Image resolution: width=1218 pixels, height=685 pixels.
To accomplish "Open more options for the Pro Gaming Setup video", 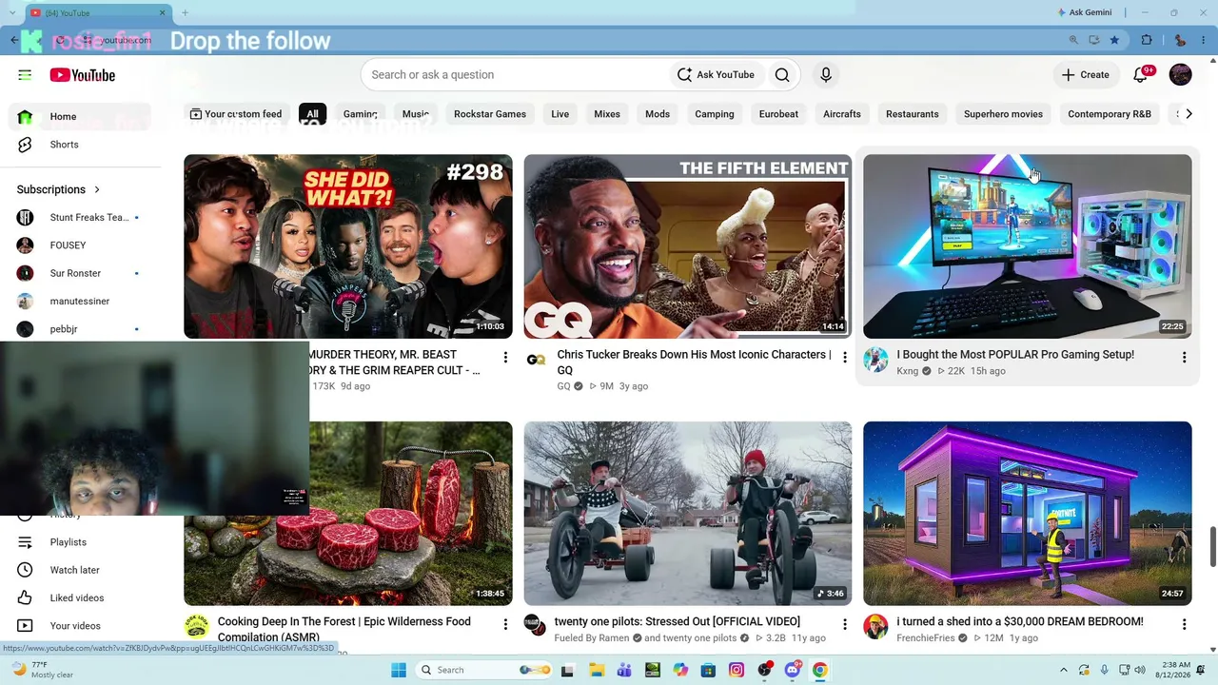I will click(1184, 358).
